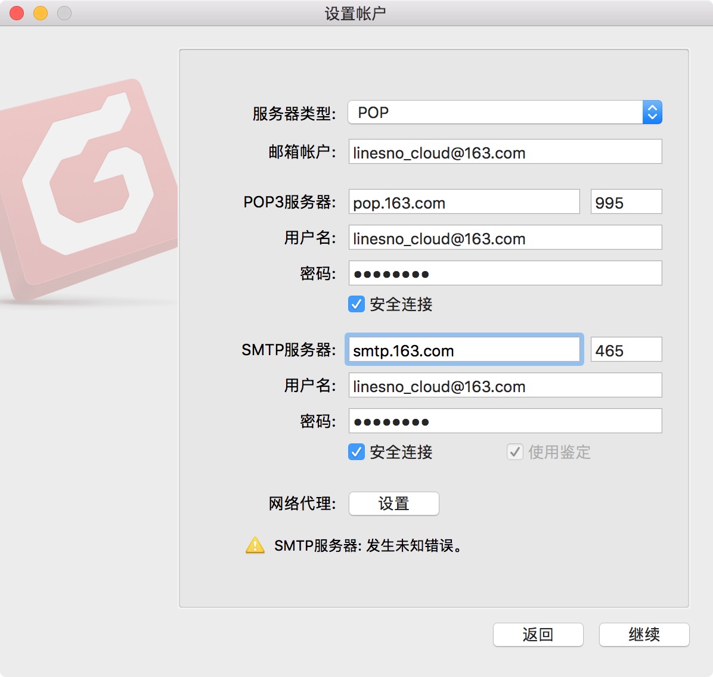This screenshot has height=677, width=713.
Task: Click the SMTP username field
Action: click(x=505, y=386)
